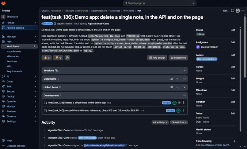Open Child items view settings icon
Image resolution: width=247 pixels, height=149 pixels.
[172, 79]
